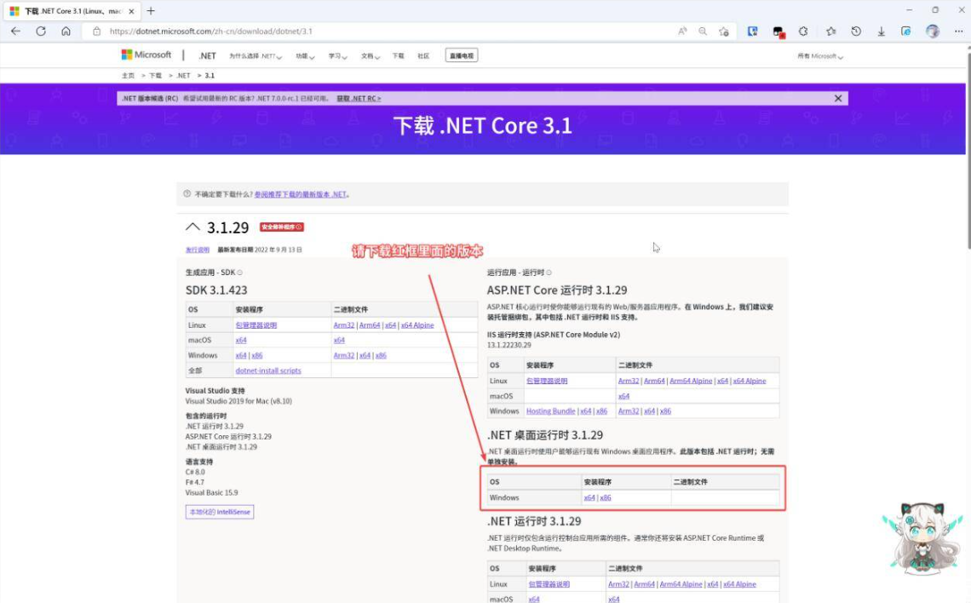Download SDK Windows Arm32 binary

[x=344, y=355]
